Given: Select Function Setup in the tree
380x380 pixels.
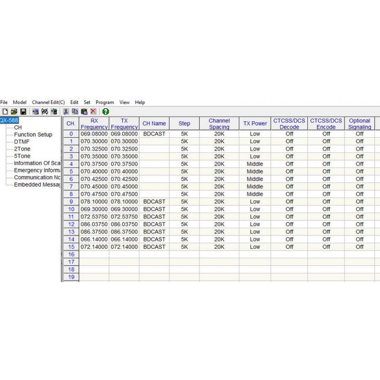Looking at the screenshot, I should 33,135.
